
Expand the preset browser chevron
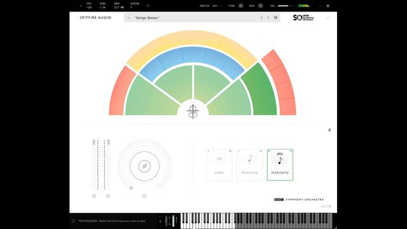click(128, 18)
